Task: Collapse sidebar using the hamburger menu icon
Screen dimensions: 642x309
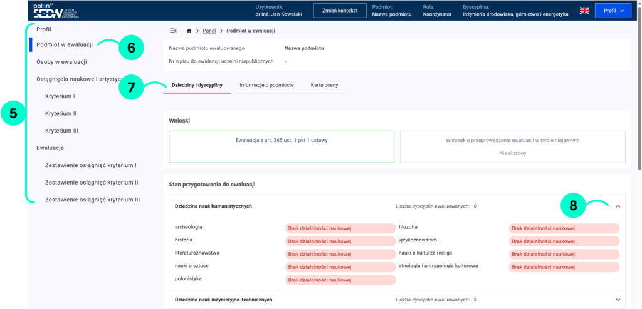Action: (x=173, y=31)
